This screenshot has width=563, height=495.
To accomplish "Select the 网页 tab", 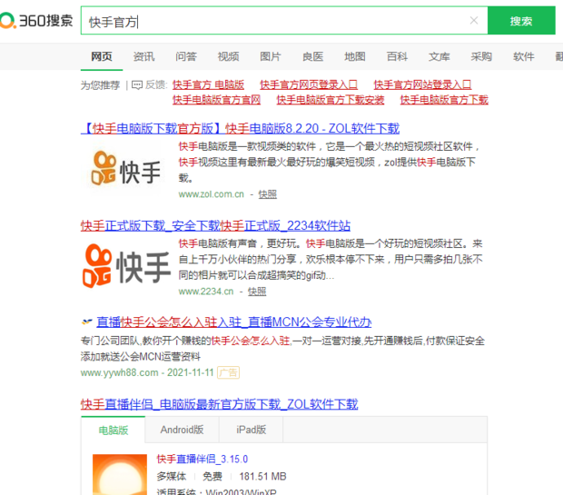I will pyautogui.click(x=102, y=56).
